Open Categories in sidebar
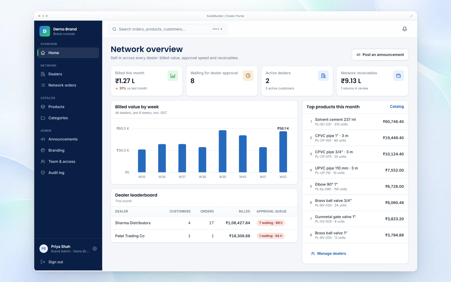Screen dimensions: 451x282 tap(68, 118)
